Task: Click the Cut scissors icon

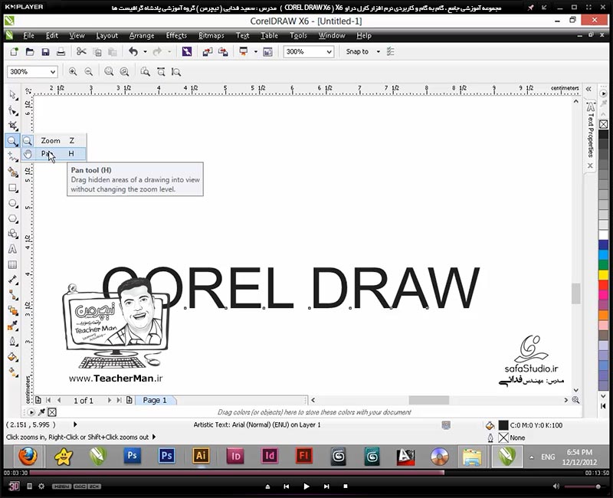Action: pyautogui.click(x=81, y=51)
